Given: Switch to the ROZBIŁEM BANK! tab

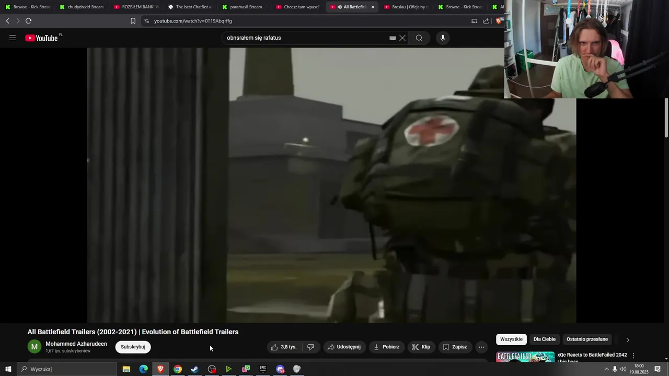Looking at the screenshot, I should [x=136, y=7].
